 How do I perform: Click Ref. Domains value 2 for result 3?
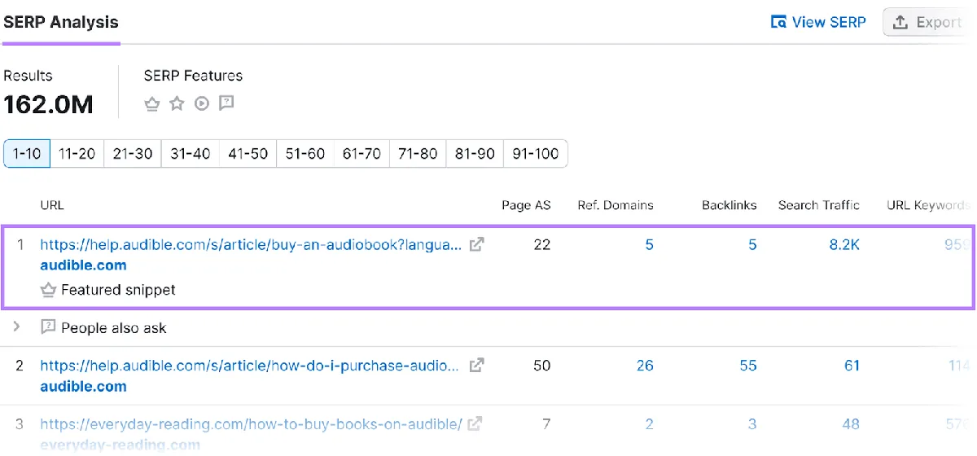(649, 424)
